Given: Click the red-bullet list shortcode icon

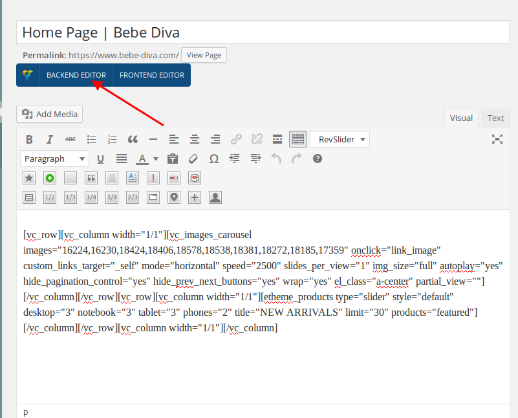Looking at the screenshot, I should [112, 178].
